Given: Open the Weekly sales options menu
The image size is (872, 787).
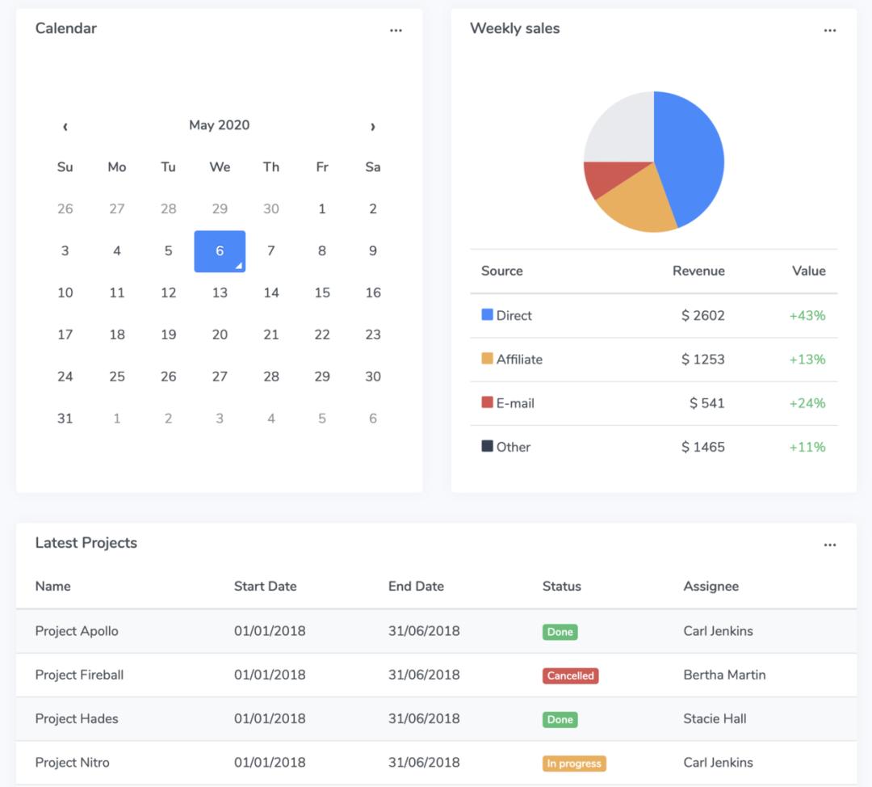Looking at the screenshot, I should [830, 30].
